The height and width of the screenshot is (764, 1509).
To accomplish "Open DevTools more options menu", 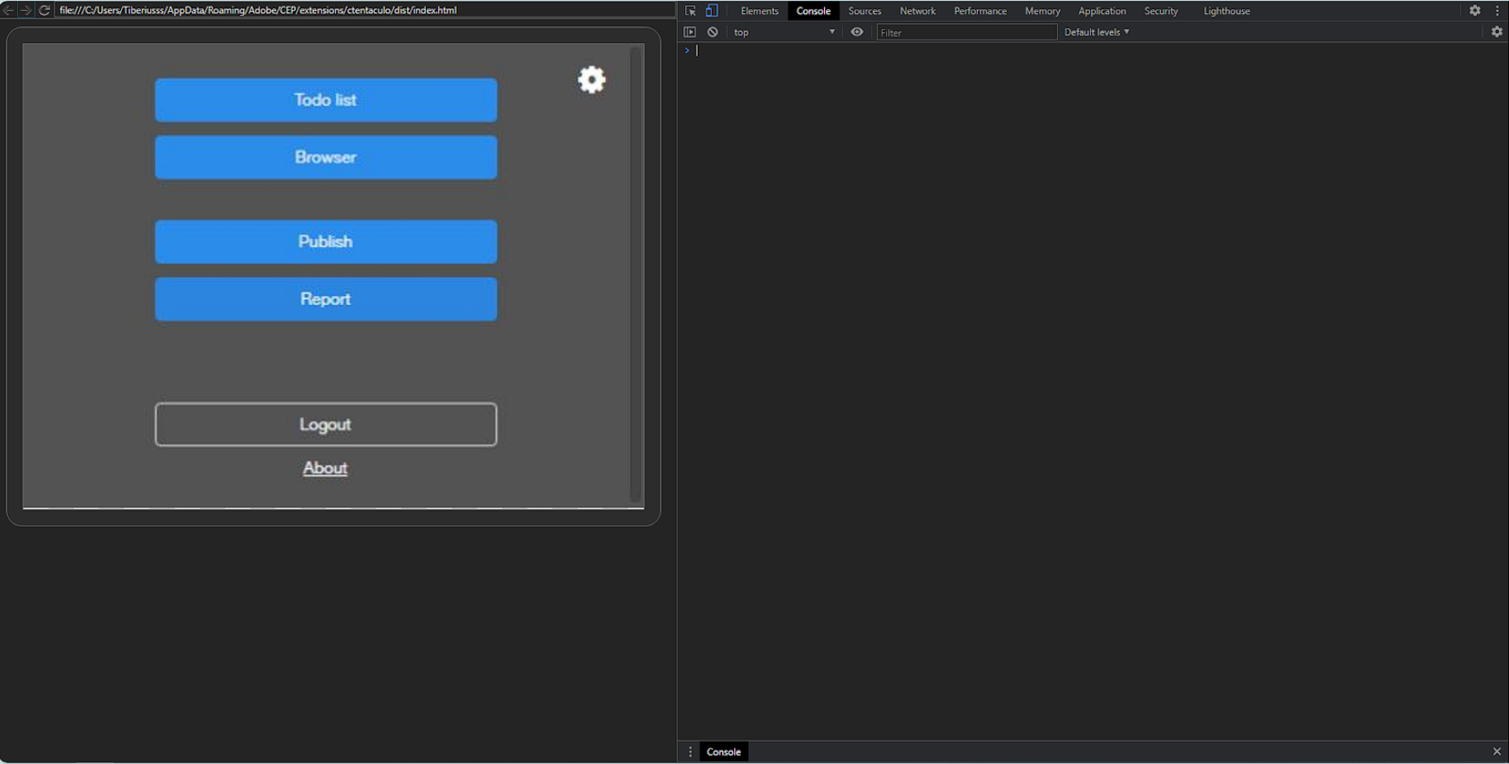I will 1497,10.
